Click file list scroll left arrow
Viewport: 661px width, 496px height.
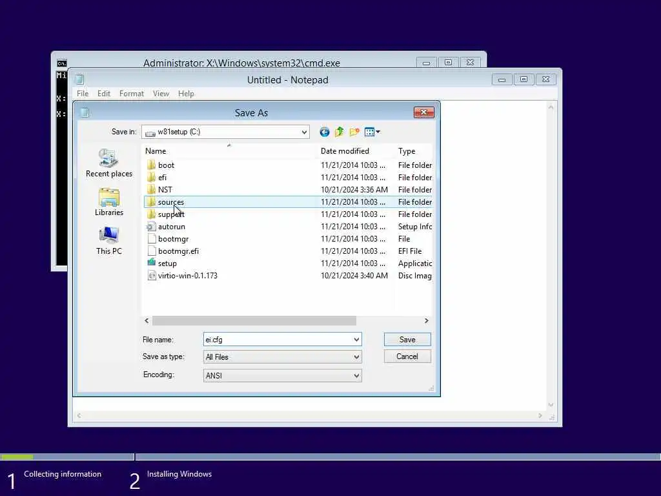147,321
